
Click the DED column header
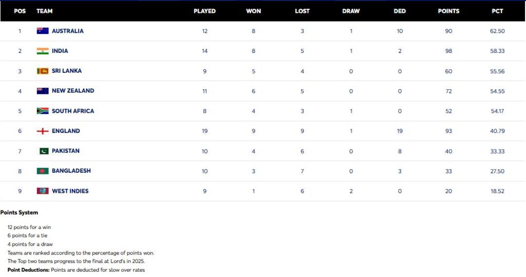400,11
